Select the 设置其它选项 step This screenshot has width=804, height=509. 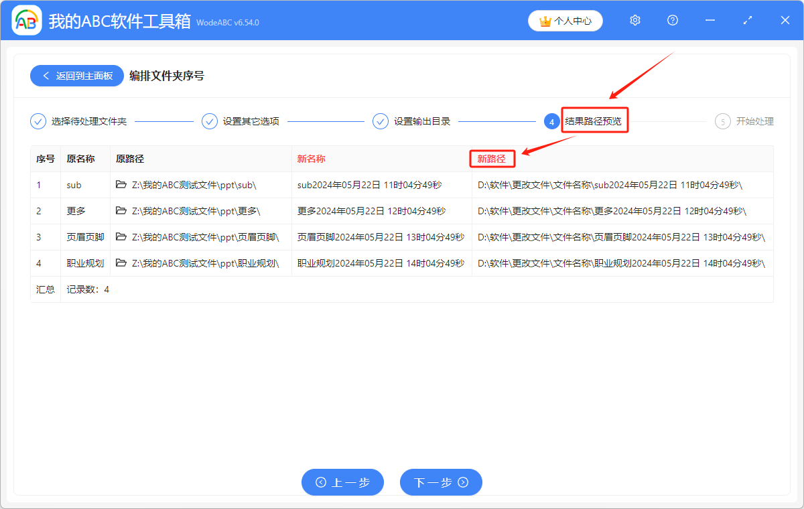pyautogui.click(x=241, y=121)
